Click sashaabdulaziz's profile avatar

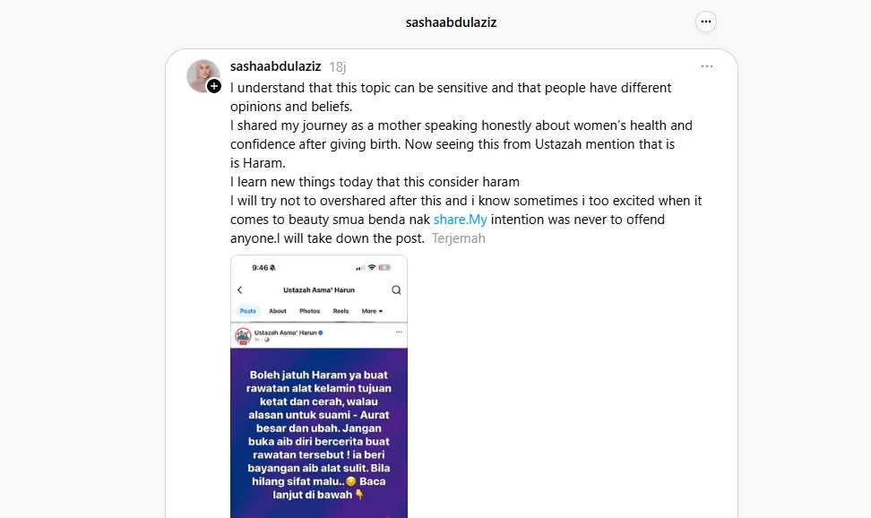click(203, 75)
